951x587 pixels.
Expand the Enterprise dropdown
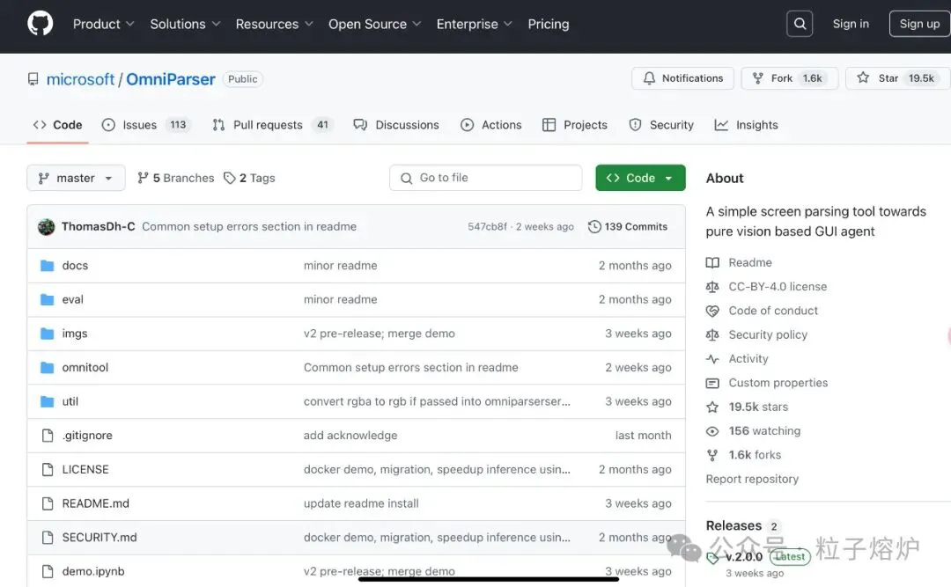point(475,25)
